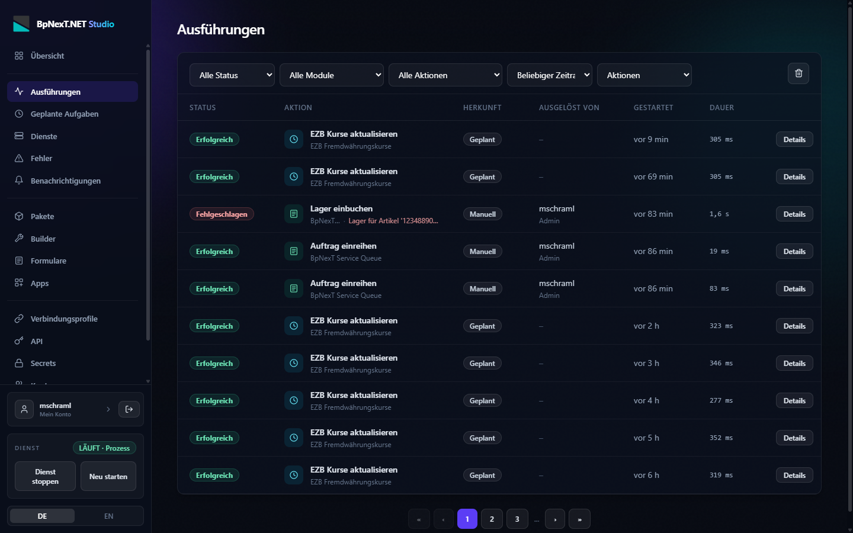Click the Fehlgeschlagen status badge
This screenshot has height=533, width=853.
point(222,214)
